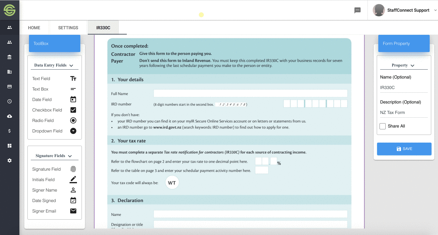Open the clock sidebar icon
This screenshot has height=235, width=438.
click(x=10, y=101)
